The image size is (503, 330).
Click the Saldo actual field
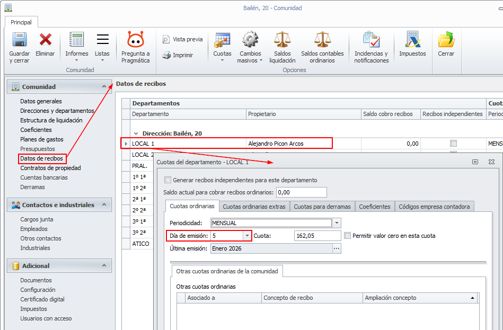click(x=301, y=192)
